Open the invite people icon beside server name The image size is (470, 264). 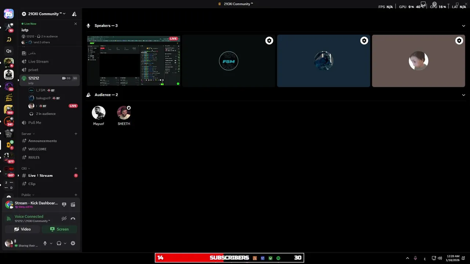point(74,14)
